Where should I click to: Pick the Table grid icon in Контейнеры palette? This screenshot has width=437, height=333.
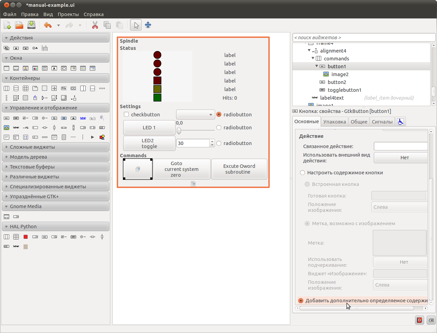pyautogui.click(x=25, y=88)
